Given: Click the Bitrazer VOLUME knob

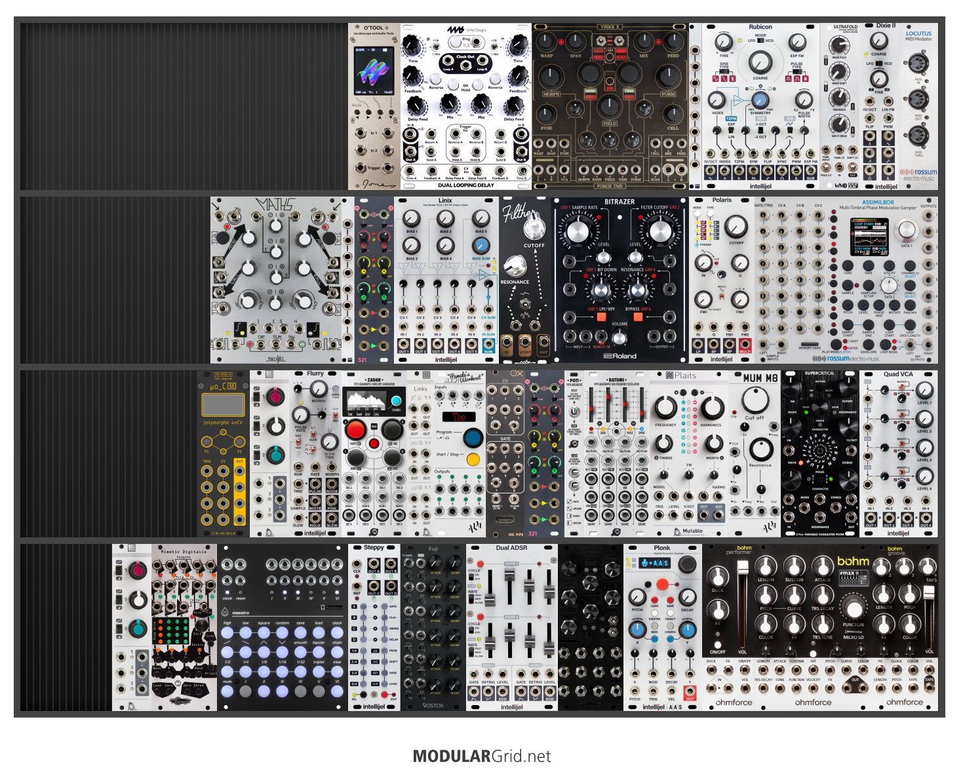Looking at the screenshot, I should coord(619,337).
